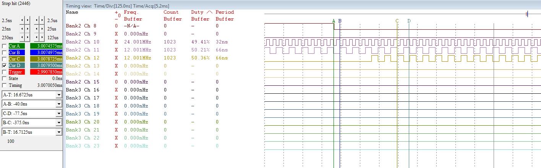Click the 32ns period value

pos(221,42)
